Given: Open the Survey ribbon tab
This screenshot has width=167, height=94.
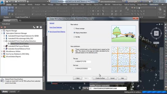Looking at the screenshot, I should [65, 5].
